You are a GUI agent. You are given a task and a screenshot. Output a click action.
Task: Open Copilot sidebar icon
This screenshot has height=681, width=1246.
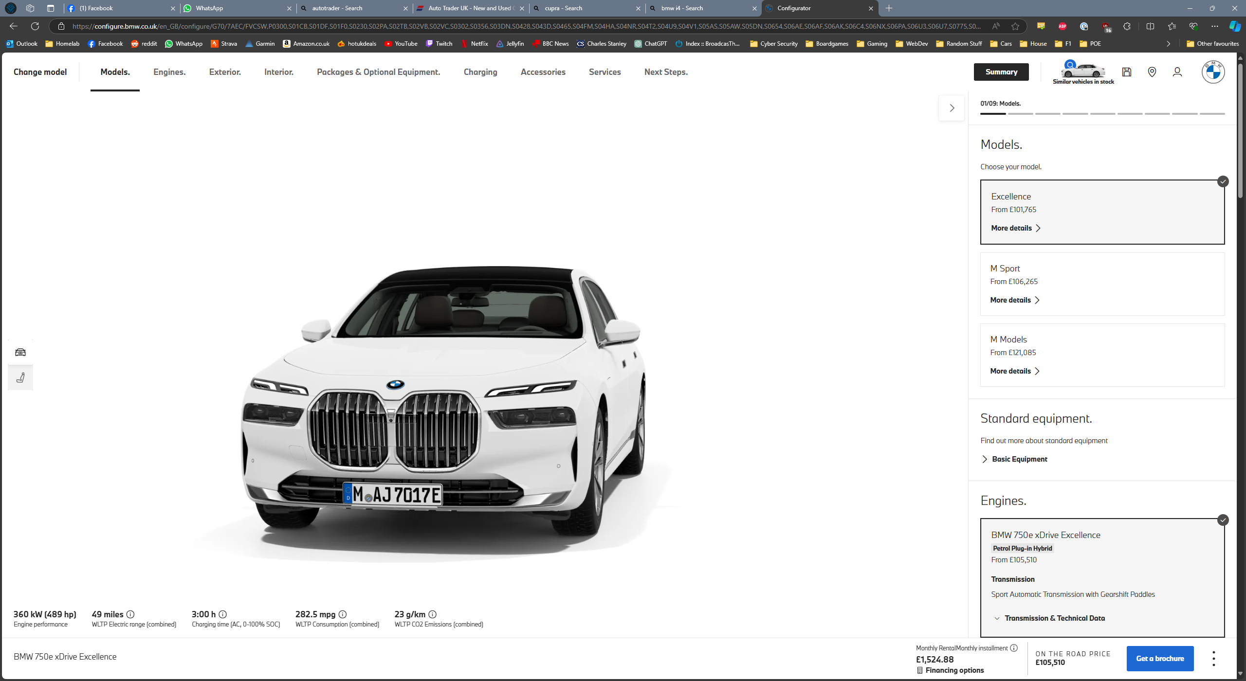(x=1234, y=26)
